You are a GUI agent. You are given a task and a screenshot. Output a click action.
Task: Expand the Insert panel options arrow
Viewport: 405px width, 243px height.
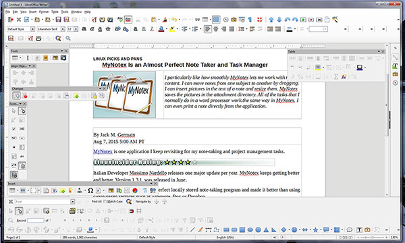pos(151,184)
